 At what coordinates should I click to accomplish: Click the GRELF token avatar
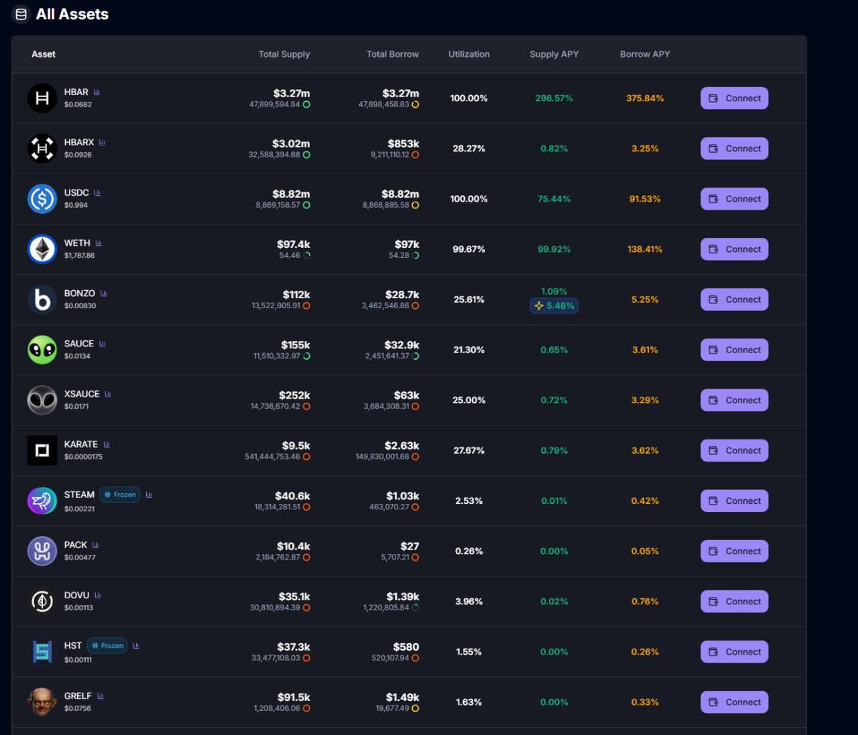point(42,701)
